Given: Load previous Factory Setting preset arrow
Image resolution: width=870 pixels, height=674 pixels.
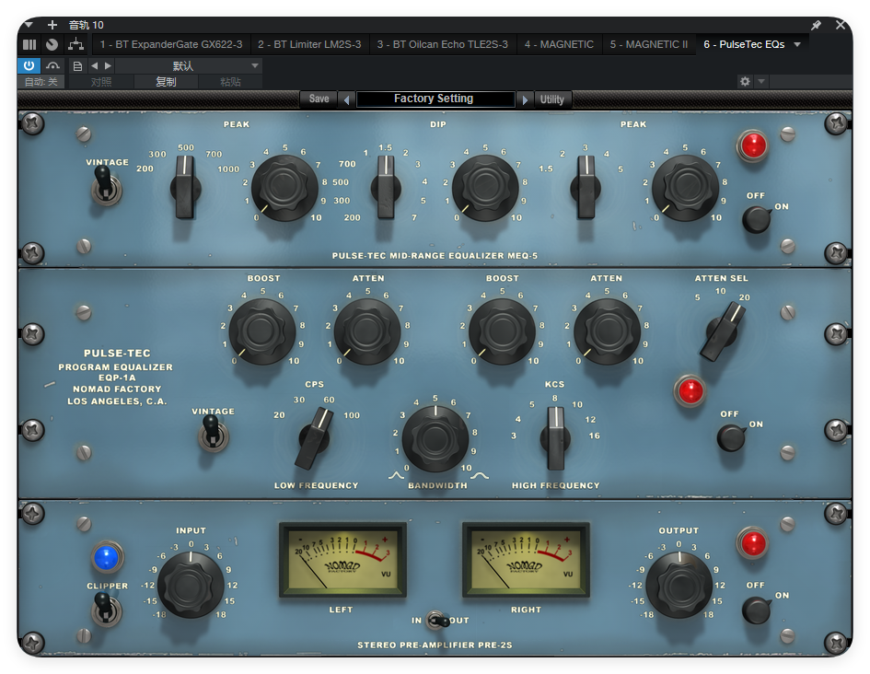Looking at the screenshot, I should pos(347,99).
